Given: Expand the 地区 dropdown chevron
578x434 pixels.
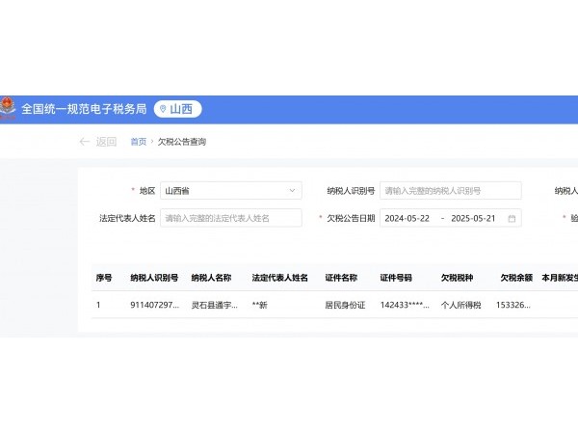Looking at the screenshot, I should click(291, 191).
